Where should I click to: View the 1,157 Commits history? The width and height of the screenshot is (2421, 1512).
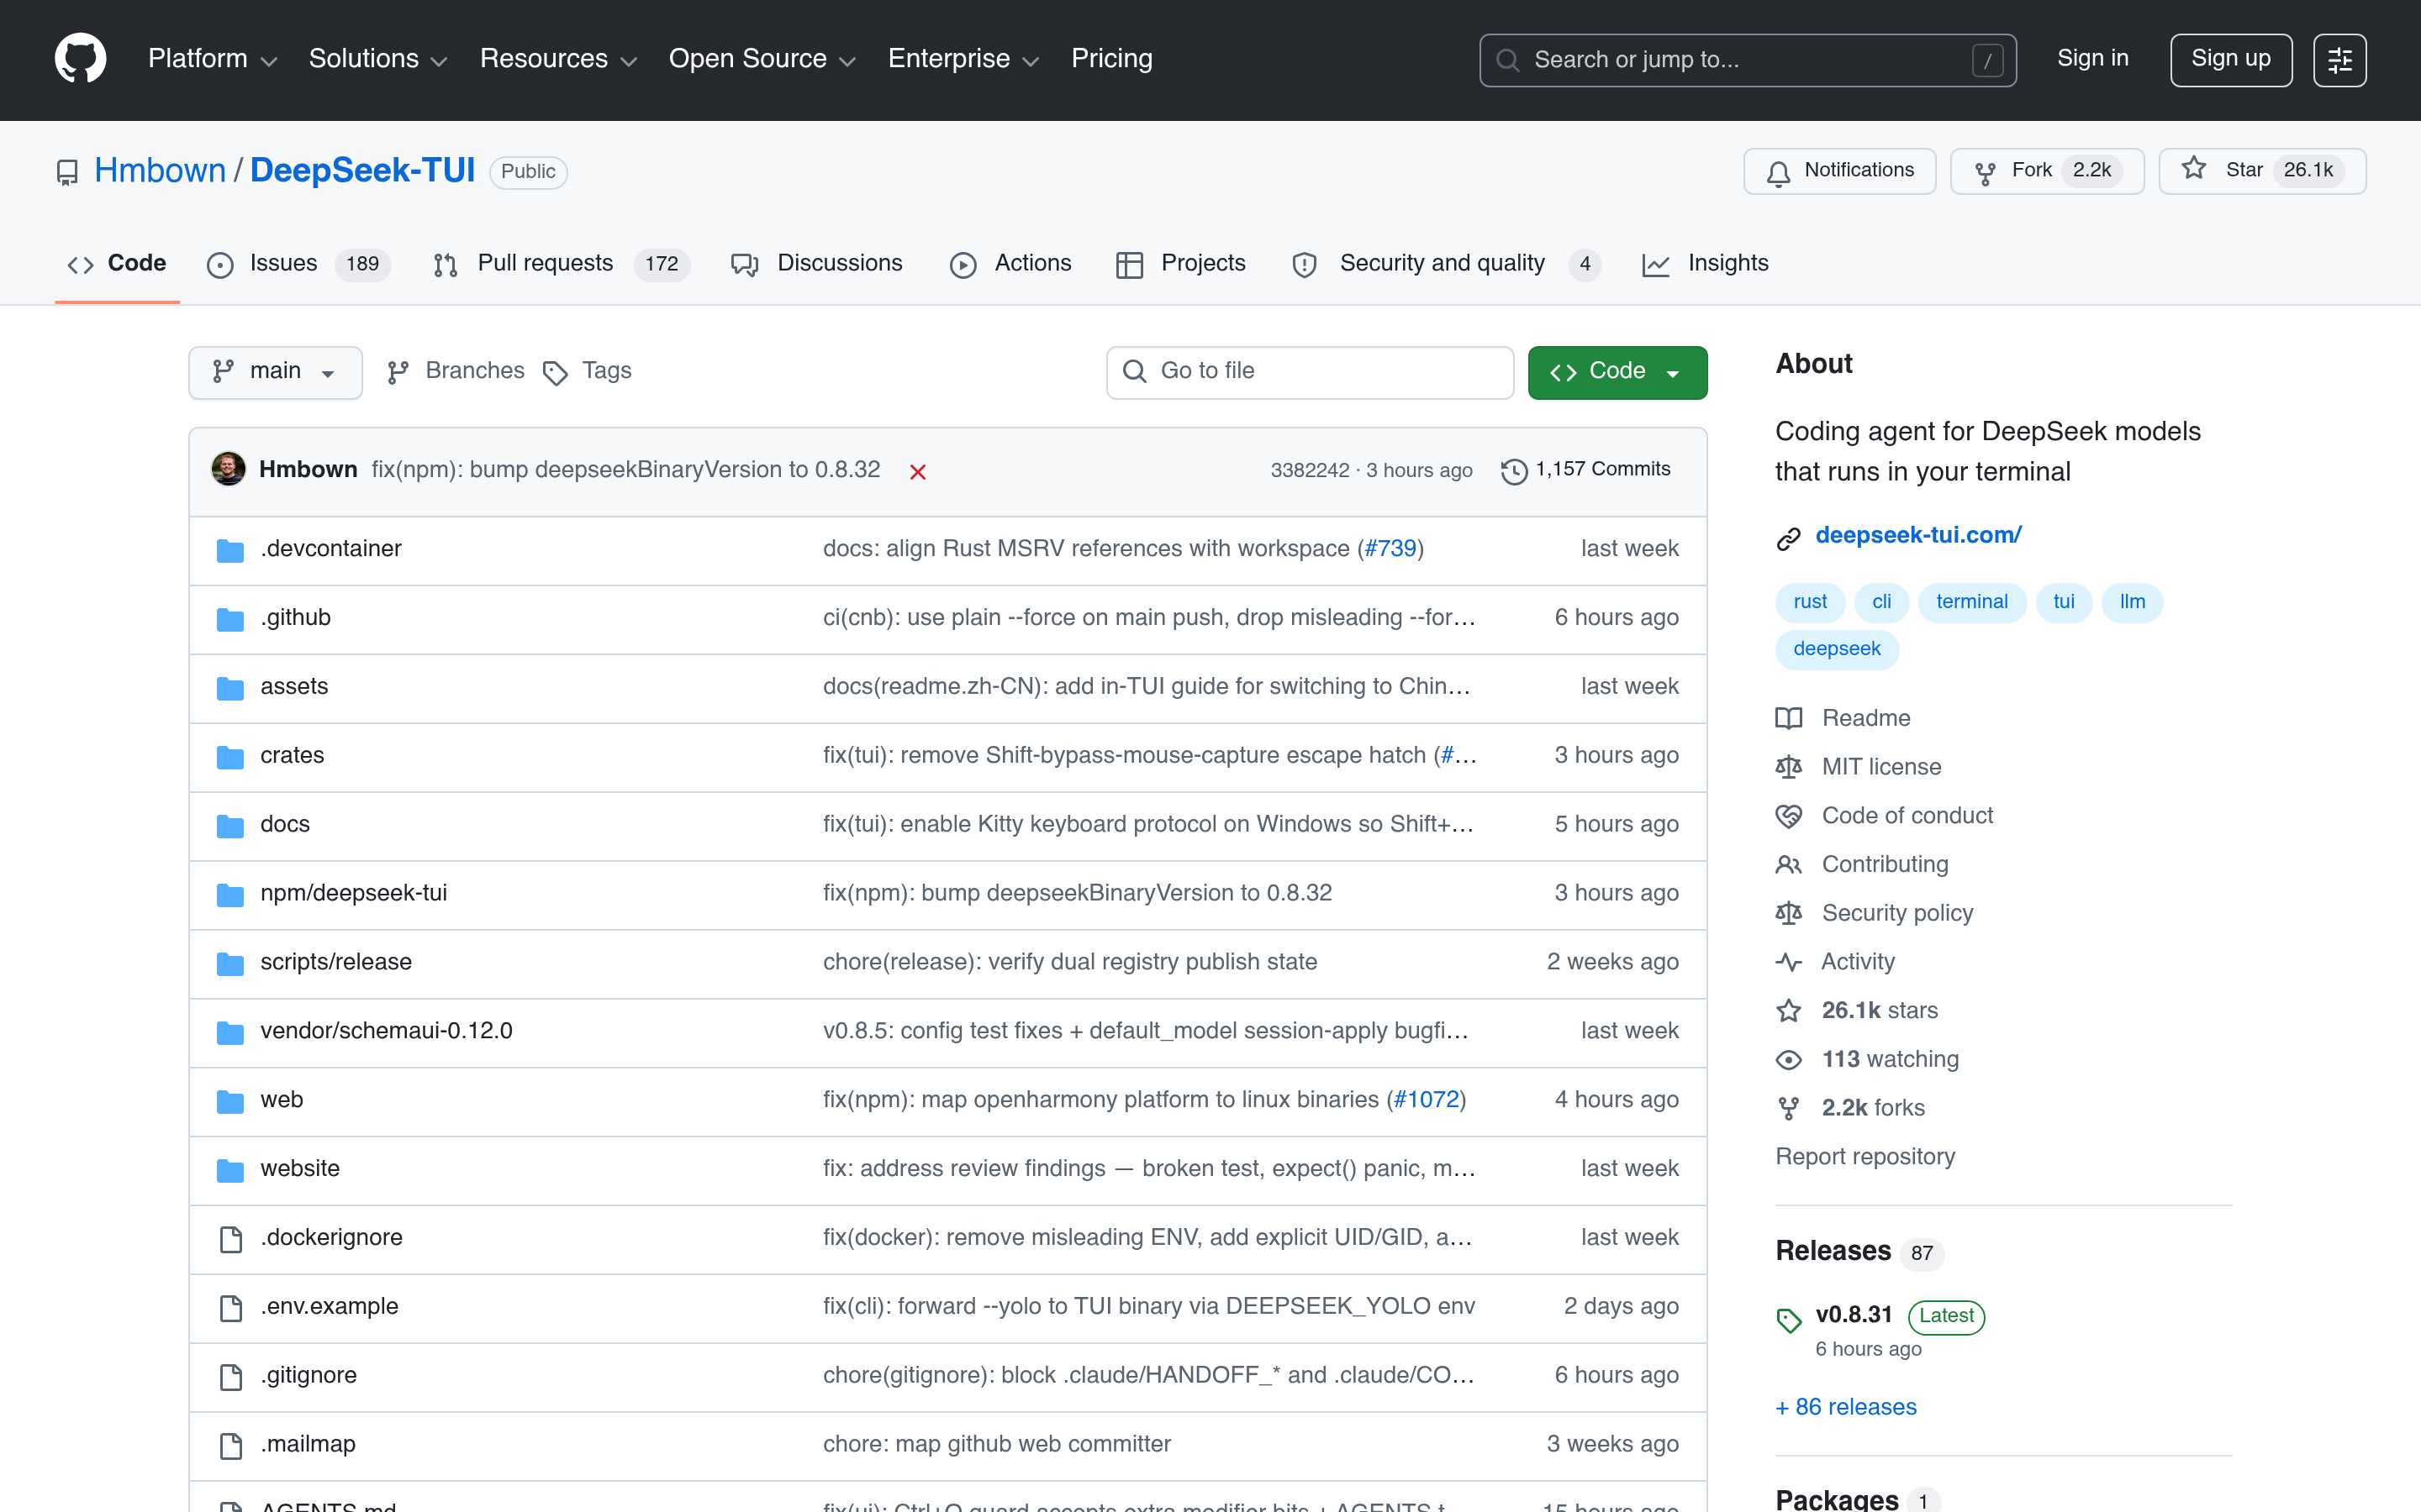click(x=1586, y=470)
